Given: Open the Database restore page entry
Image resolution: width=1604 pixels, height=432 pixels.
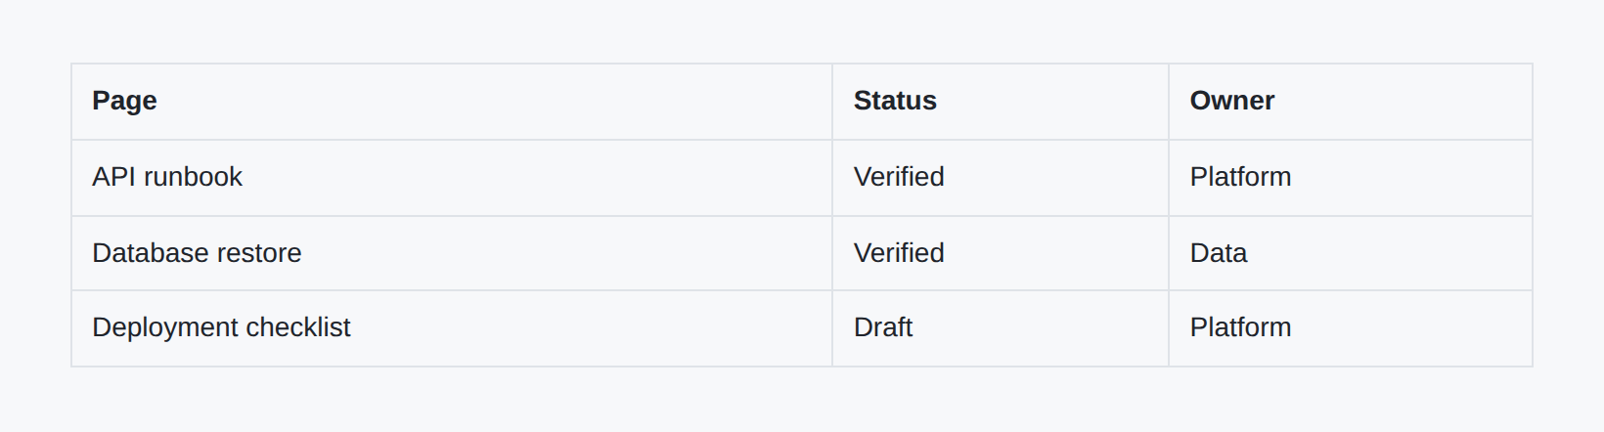Looking at the screenshot, I should pos(197,253).
